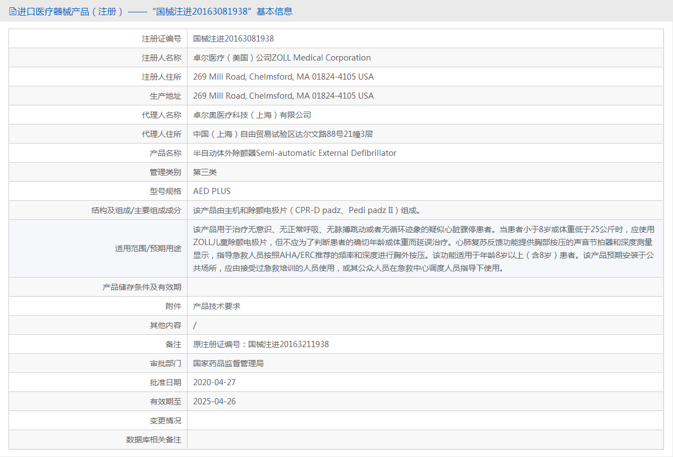Viewport: 673px width, 457px height.
Task: Select the agent address with 达尔文路88号
Action: click(283, 134)
